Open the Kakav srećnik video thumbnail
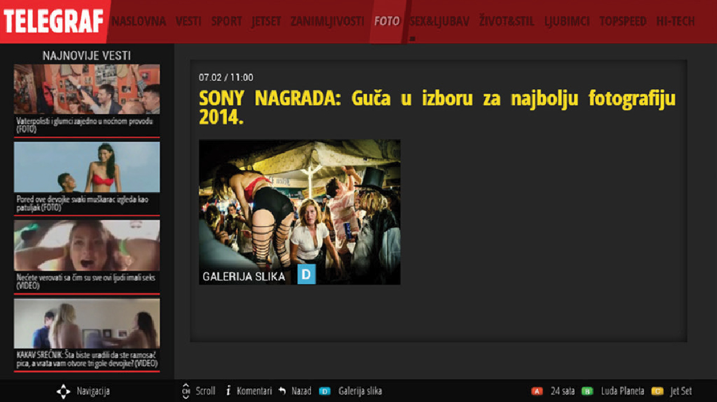The width and height of the screenshot is (717, 402). 87,323
